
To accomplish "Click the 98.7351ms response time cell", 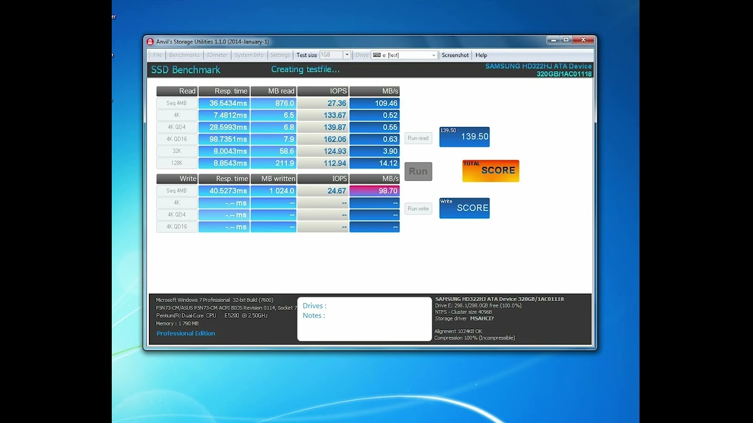I will click(224, 139).
